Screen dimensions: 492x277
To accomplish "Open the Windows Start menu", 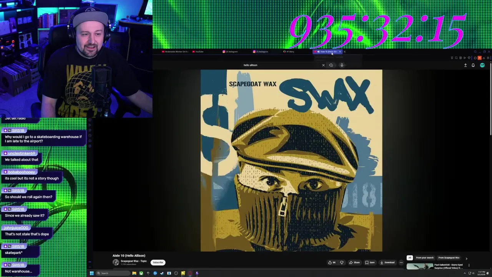I will tap(91, 273).
